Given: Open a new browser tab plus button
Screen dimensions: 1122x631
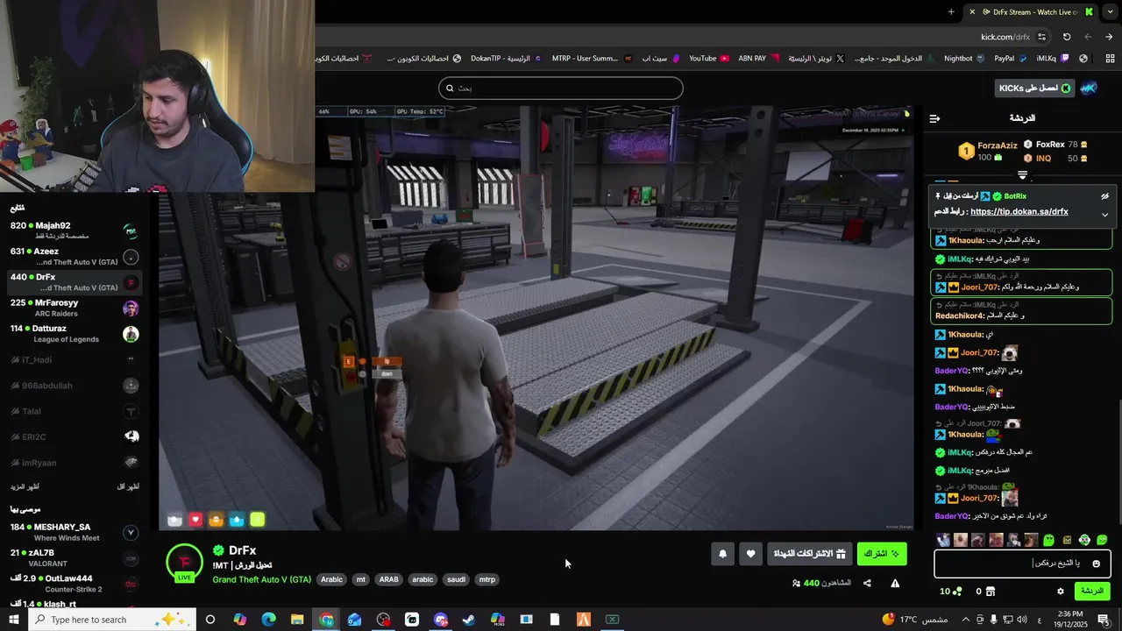Looking at the screenshot, I should [x=951, y=11].
